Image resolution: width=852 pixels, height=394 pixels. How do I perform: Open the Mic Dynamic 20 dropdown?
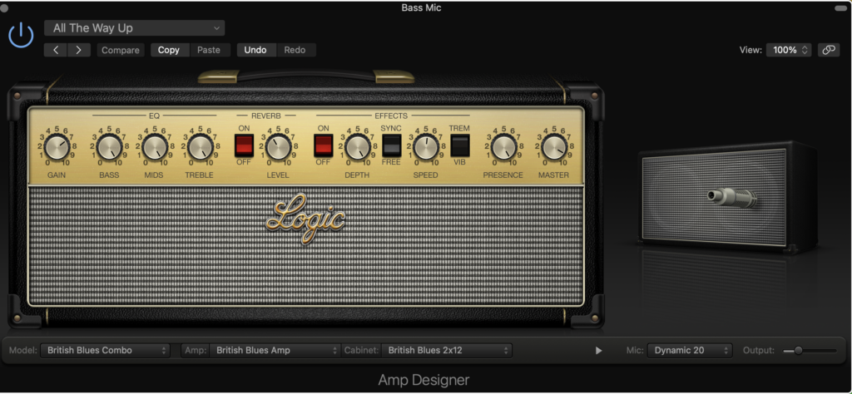tap(690, 351)
